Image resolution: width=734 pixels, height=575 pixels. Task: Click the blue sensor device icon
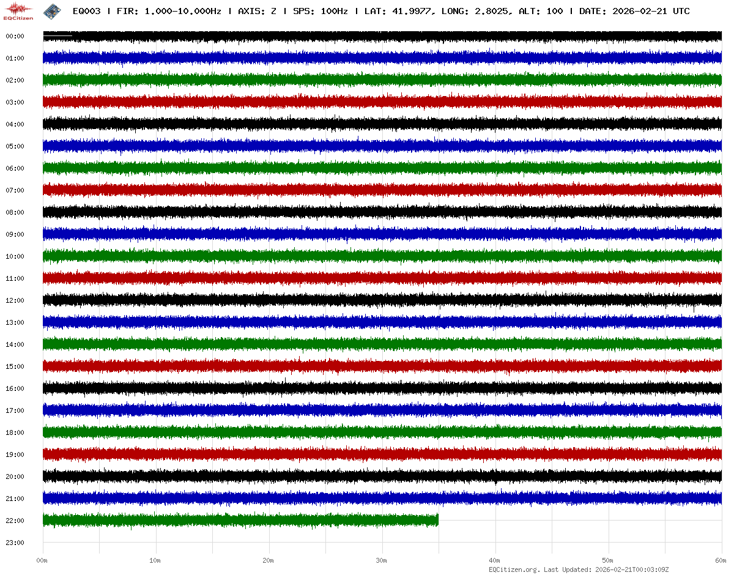point(51,11)
